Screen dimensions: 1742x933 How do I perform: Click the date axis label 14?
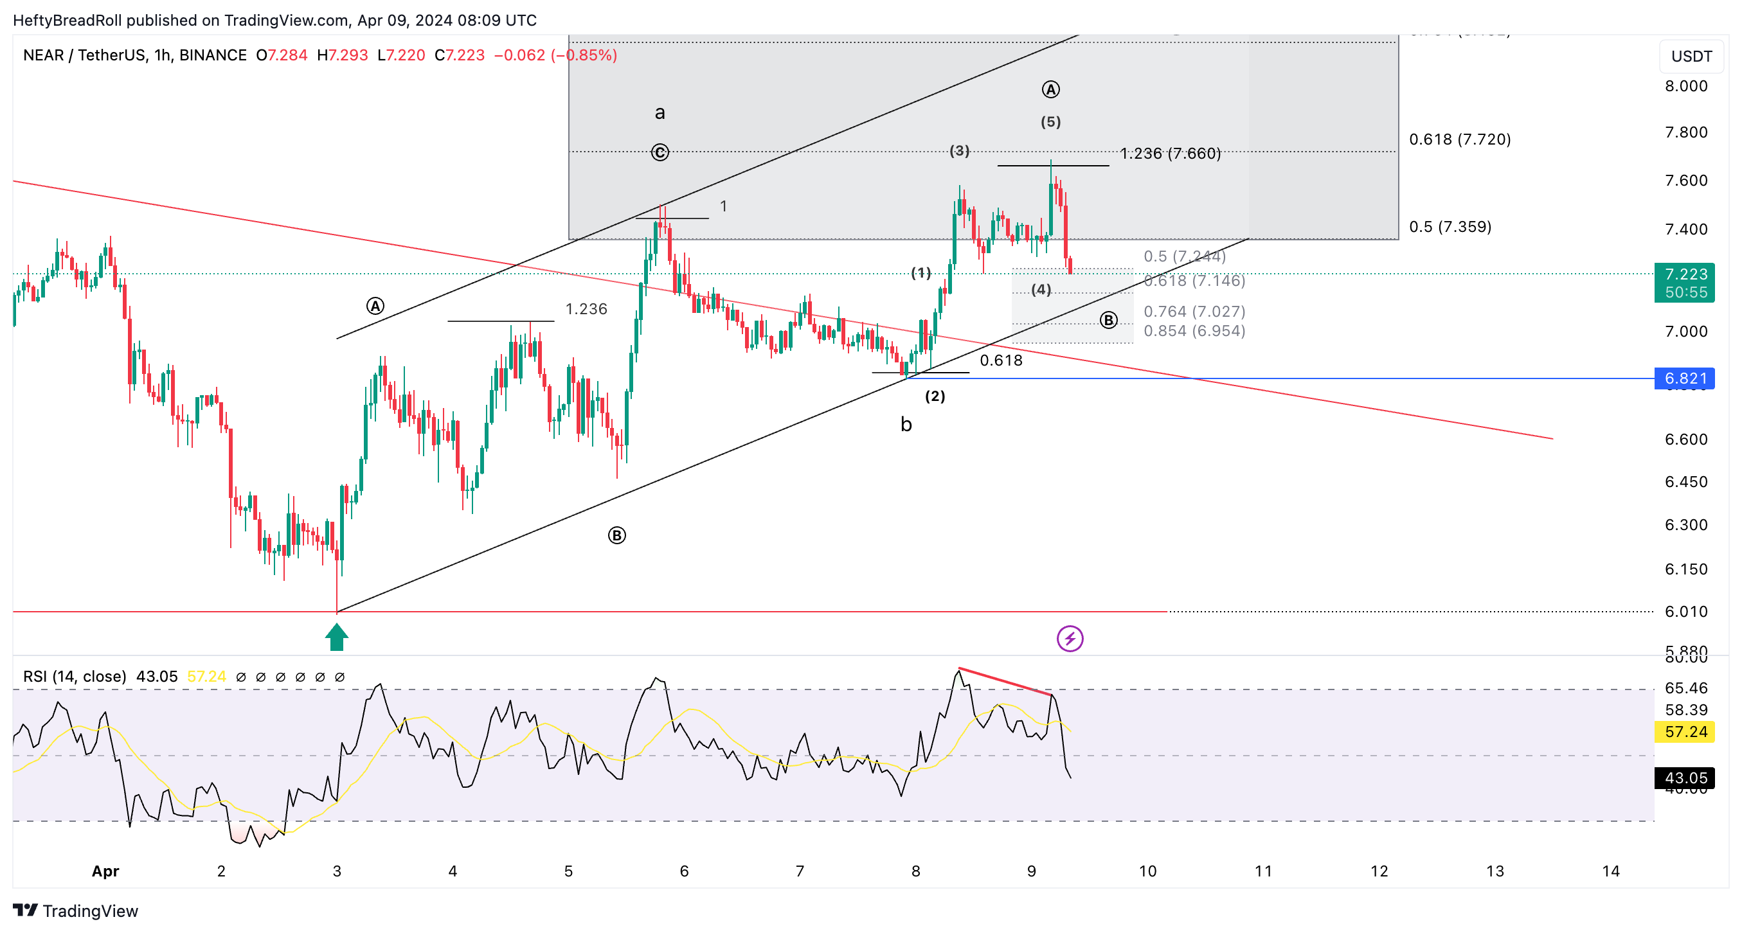pos(1611,871)
